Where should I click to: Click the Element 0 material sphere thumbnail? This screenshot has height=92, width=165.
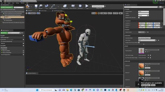click(x=141, y=66)
